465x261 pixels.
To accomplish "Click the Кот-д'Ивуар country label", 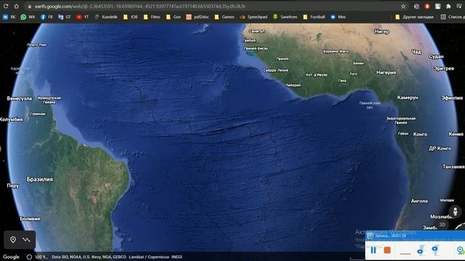I will (x=317, y=75).
